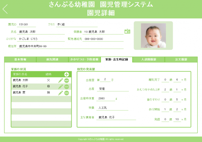This screenshot has width=202, height=142.
Task: Click the child's photo thumbnail
Action: [x=153, y=35]
